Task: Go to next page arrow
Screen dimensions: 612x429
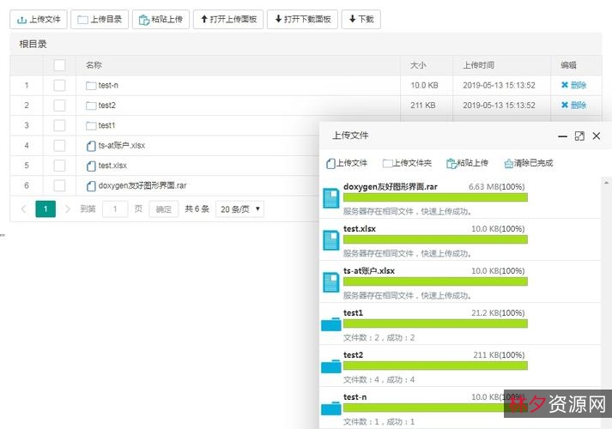Action: tap(67, 209)
